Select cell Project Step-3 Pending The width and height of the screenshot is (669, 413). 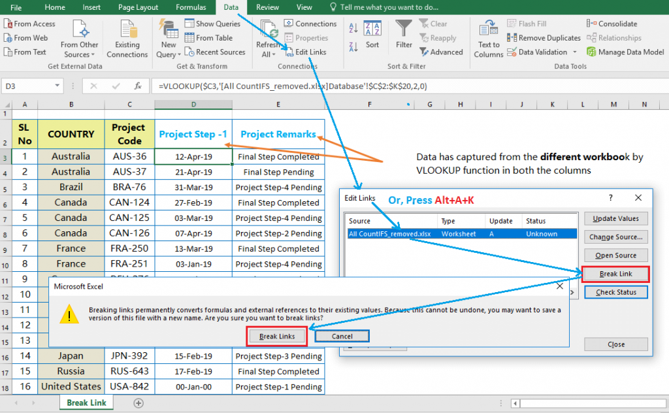click(x=278, y=356)
